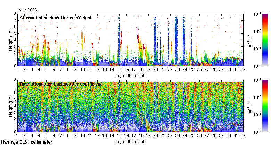This screenshot has width=271, height=146.
Task: Click day 32 tick on top plot axis
Action: tap(243, 70)
